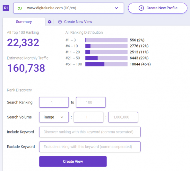
Task: Click the 22,332 top ranking value
Action: pos(23,43)
